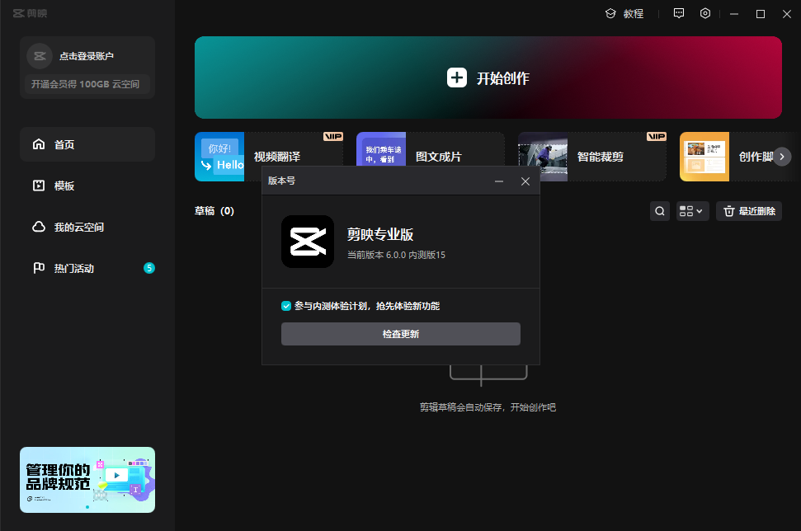Open the 图文成片 feature card
Screen dimensions: 801x531
(430, 157)
